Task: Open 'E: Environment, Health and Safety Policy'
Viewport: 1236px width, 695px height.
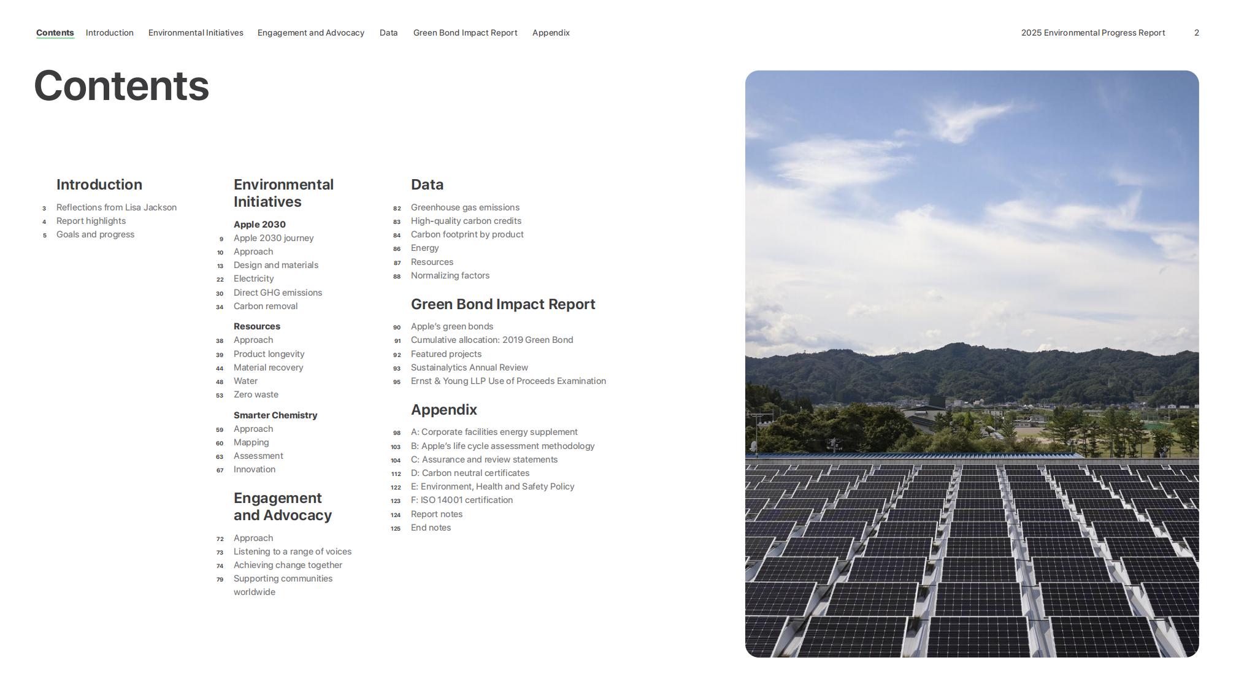Action: click(x=493, y=486)
